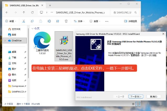Click the '2 个项目' status text
Viewport: 167px width, 111px height.
pyautogui.click(x=9, y=104)
